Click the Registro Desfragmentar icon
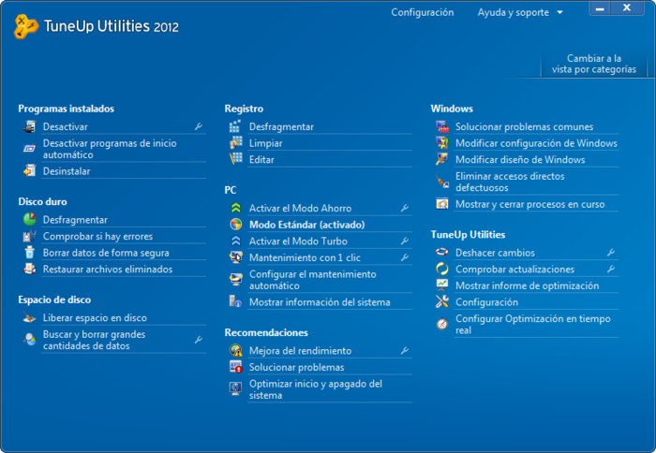656x453 pixels. click(x=235, y=126)
